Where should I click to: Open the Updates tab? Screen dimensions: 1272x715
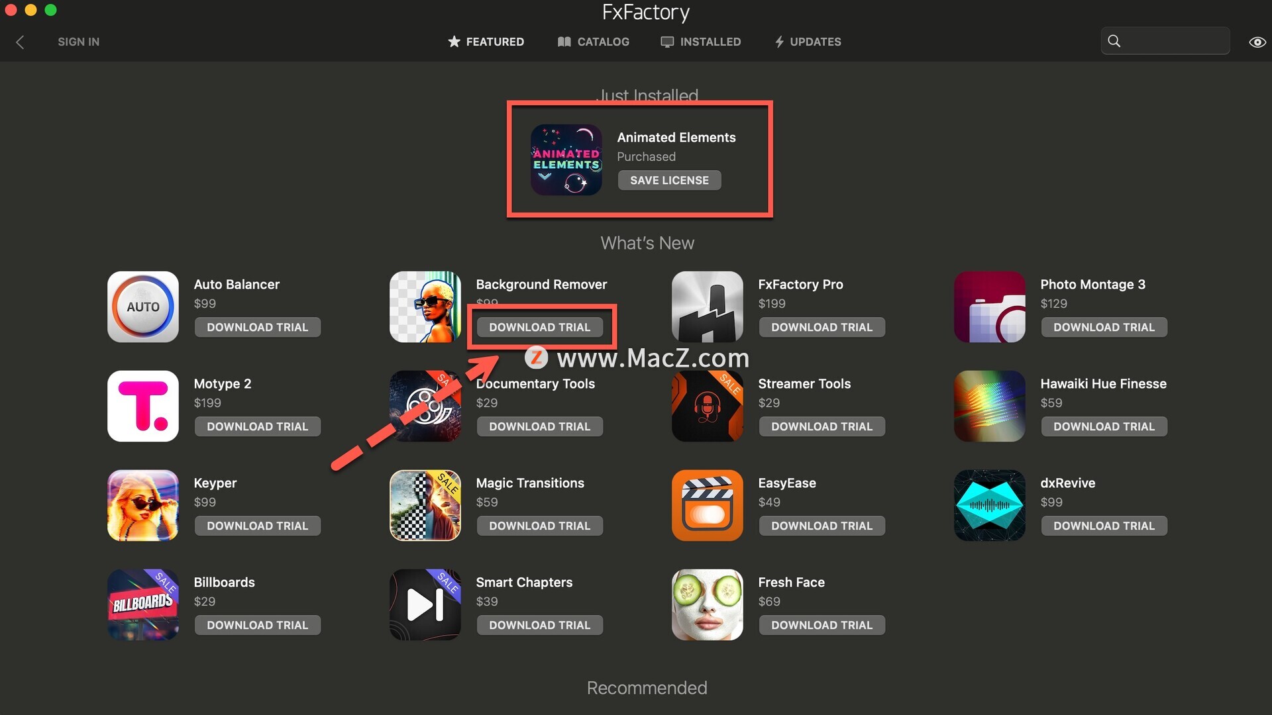(808, 42)
